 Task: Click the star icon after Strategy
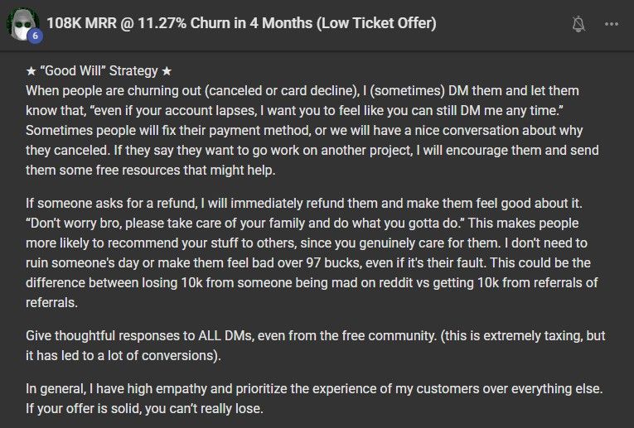click(x=167, y=71)
